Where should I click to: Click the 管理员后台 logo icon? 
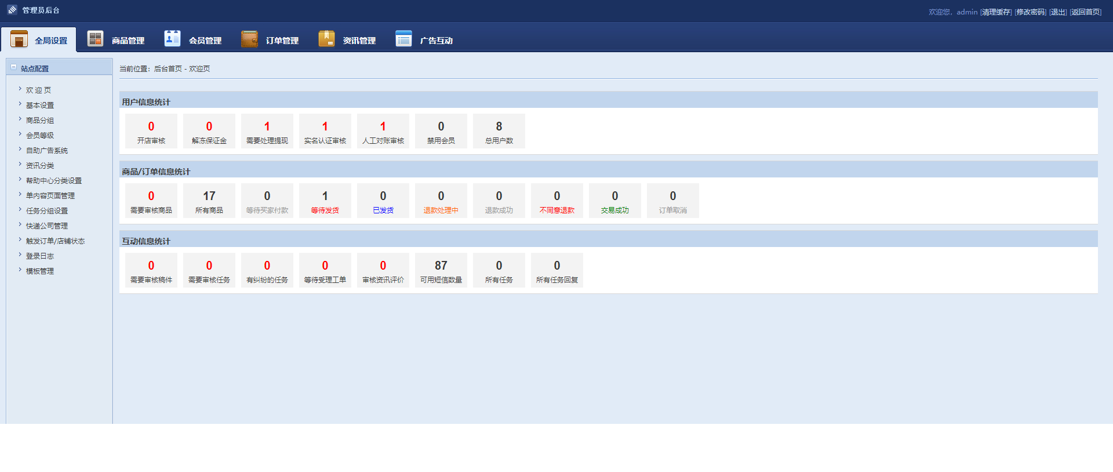coord(12,10)
